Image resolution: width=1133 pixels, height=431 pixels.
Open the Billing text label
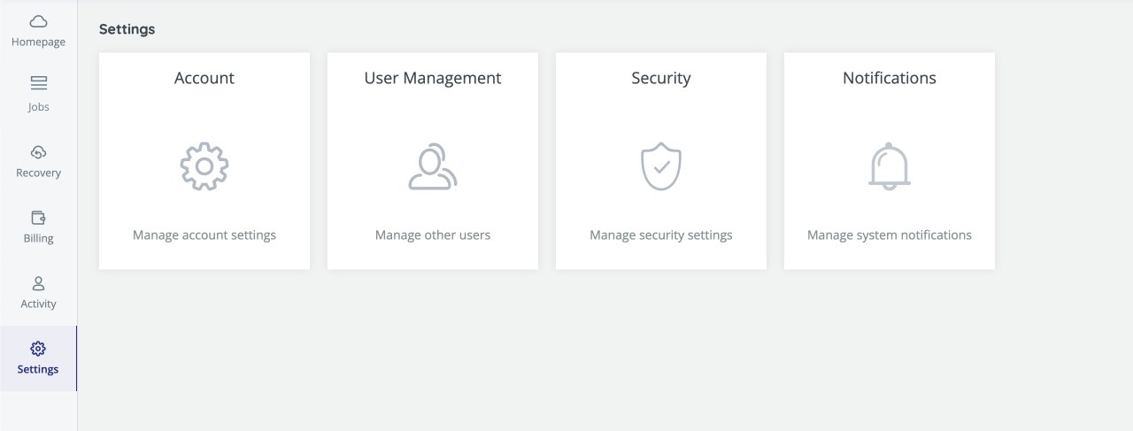pyautogui.click(x=38, y=238)
